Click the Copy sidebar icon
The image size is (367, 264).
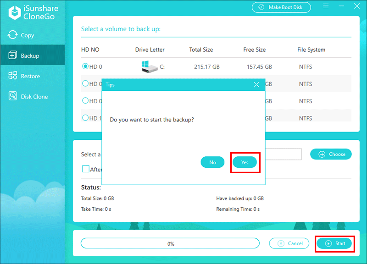(x=12, y=35)
